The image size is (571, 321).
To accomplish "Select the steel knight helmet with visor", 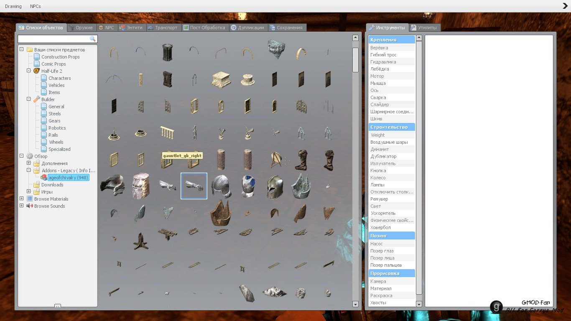I will coord(274,186).
